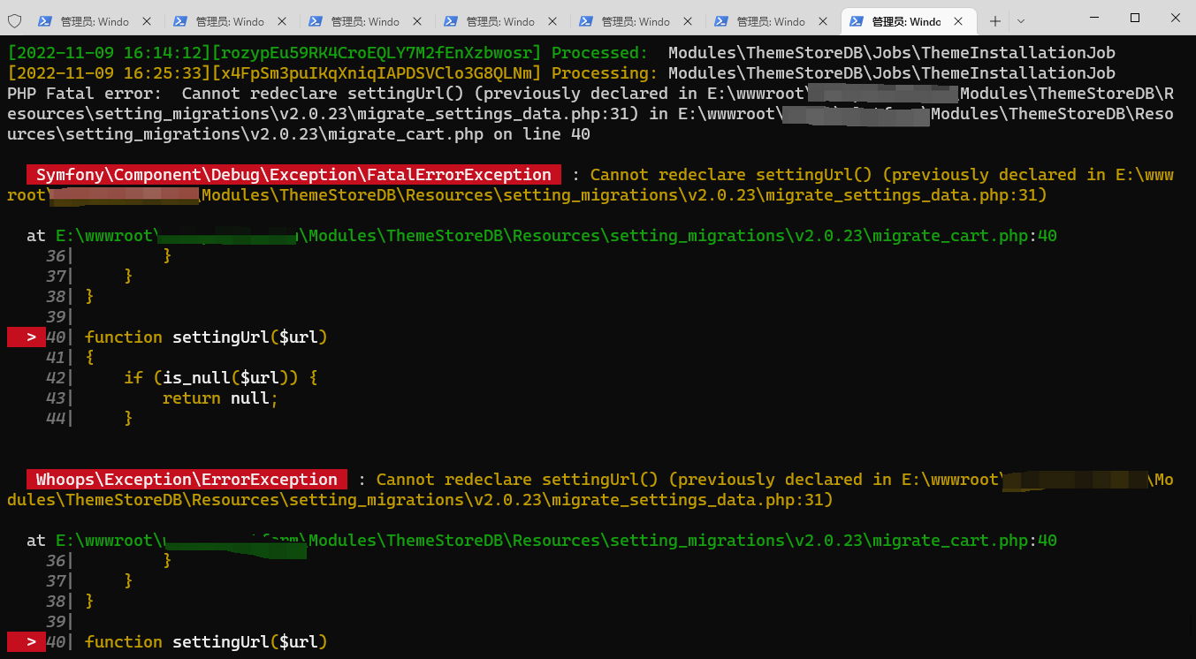The image size is (1196, 659).
Task: Click the red Symfony FatalErrorException label
Action: (293, 175)
